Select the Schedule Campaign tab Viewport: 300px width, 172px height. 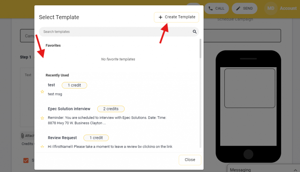tap(235, 19)
